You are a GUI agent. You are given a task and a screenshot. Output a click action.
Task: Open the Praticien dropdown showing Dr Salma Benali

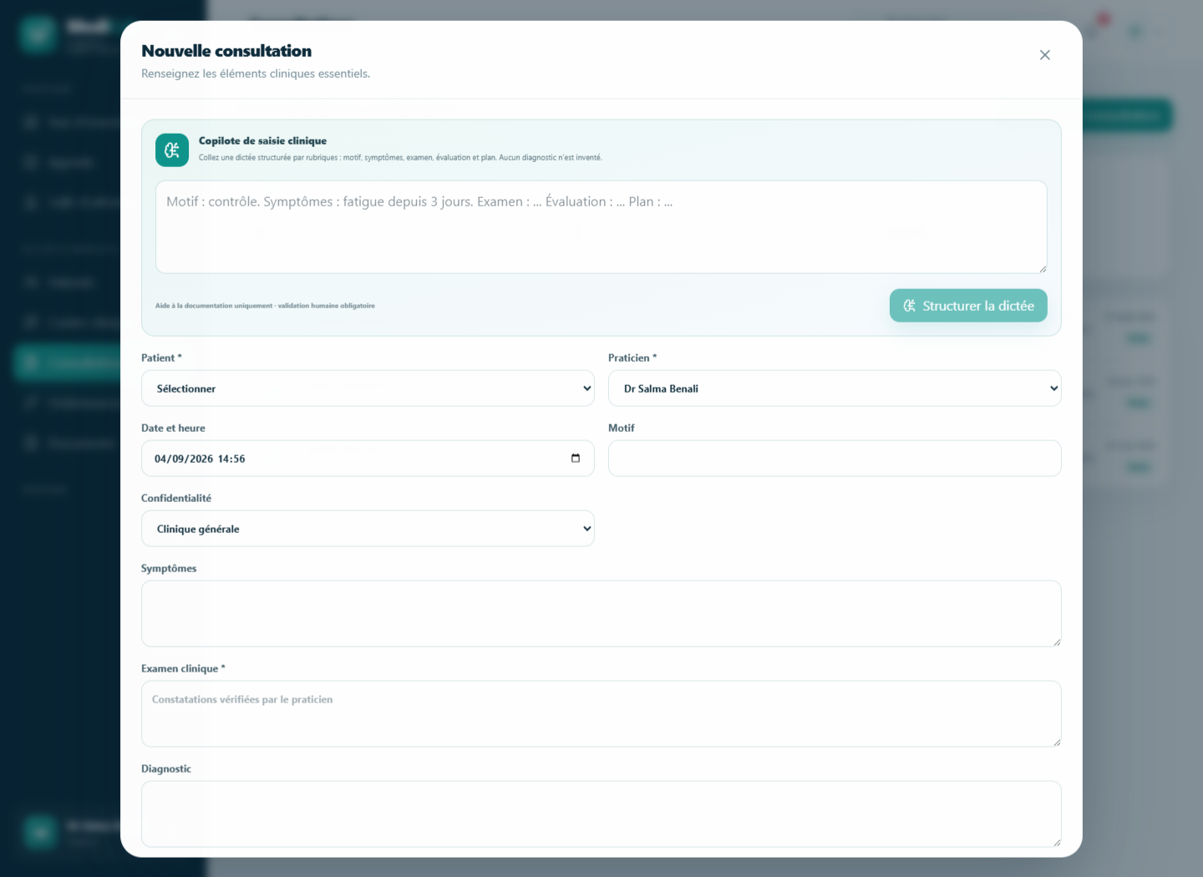click(x=835, y=388)
